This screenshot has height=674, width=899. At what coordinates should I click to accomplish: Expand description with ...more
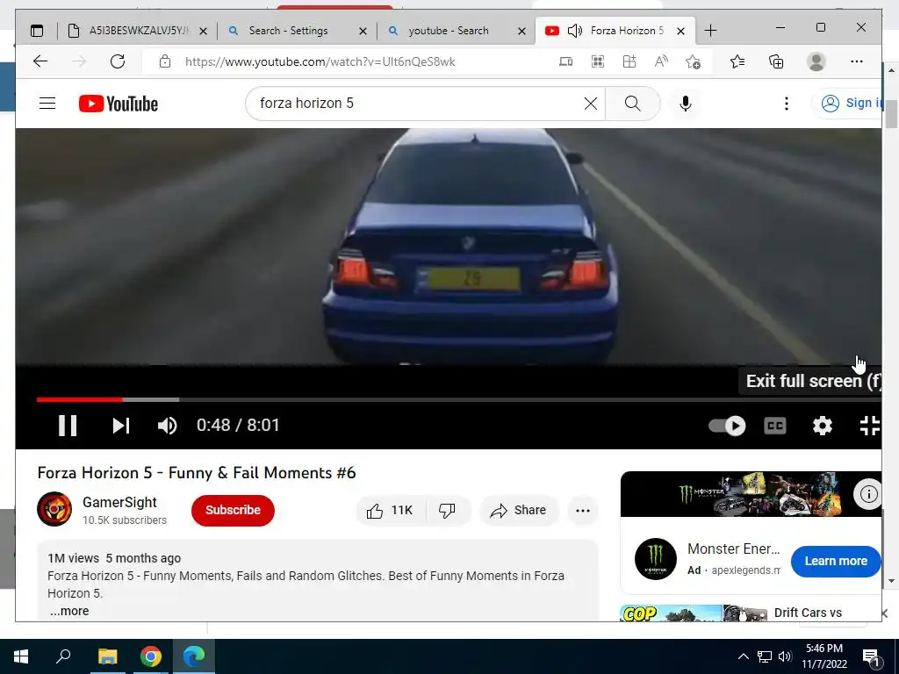(68, 611)
